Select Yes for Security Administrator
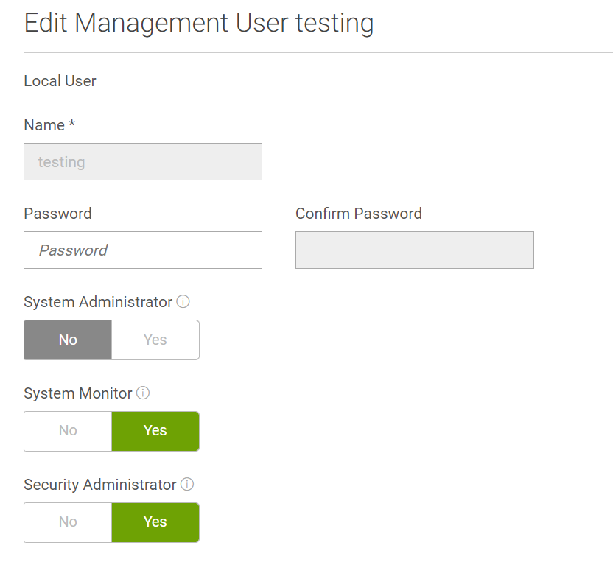The height and width of the screenshot is (565, 613). (155, 522)
